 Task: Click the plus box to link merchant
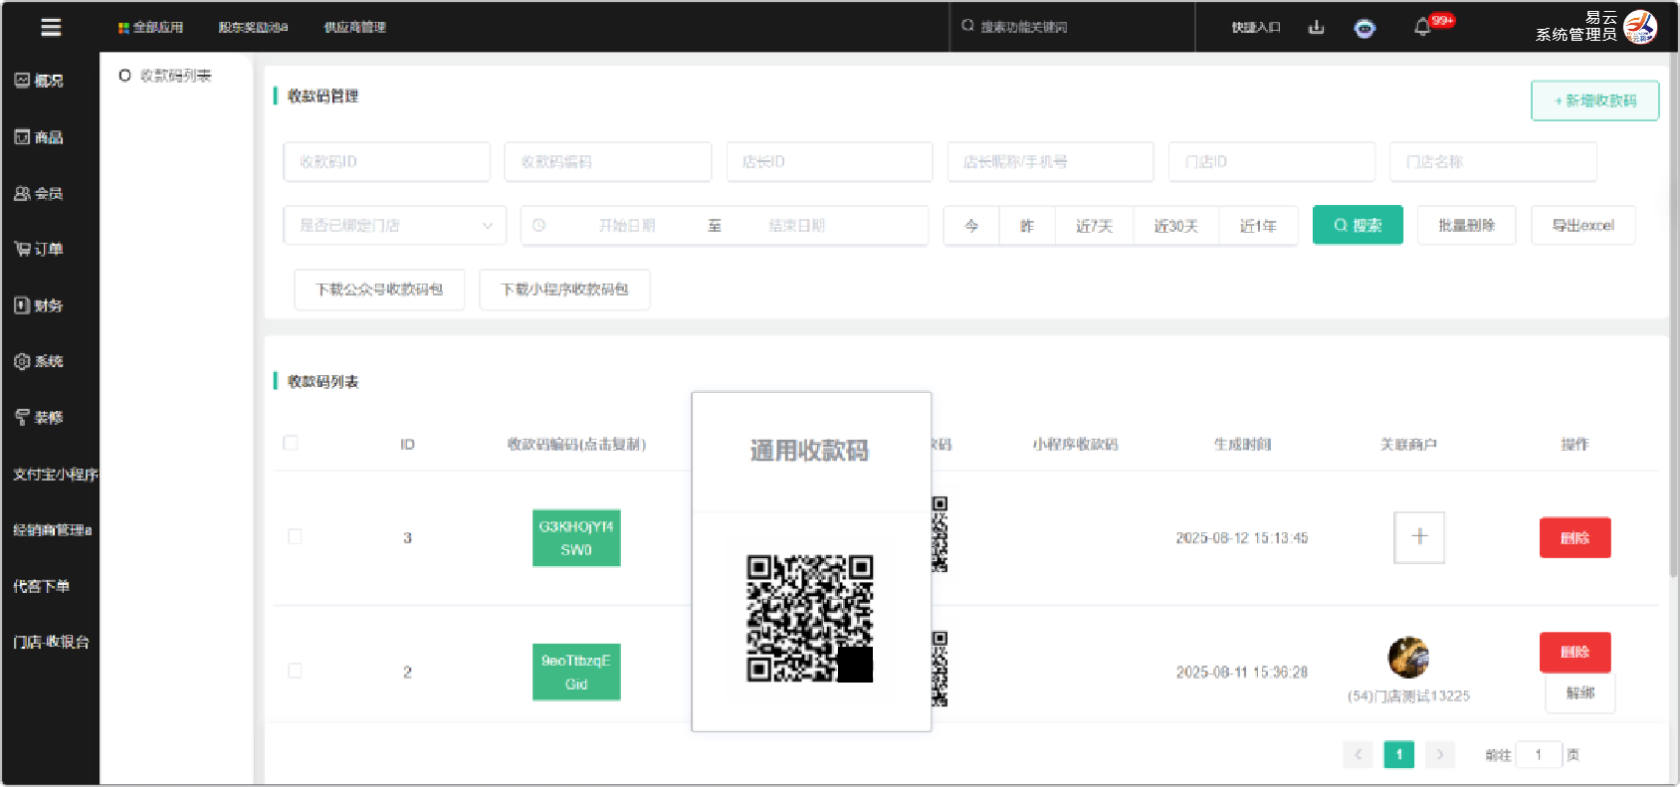pos(1419,537)
